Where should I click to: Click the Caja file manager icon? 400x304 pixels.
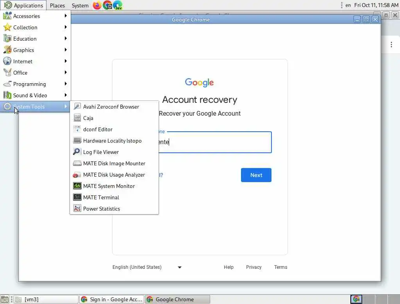coord(77,118)
